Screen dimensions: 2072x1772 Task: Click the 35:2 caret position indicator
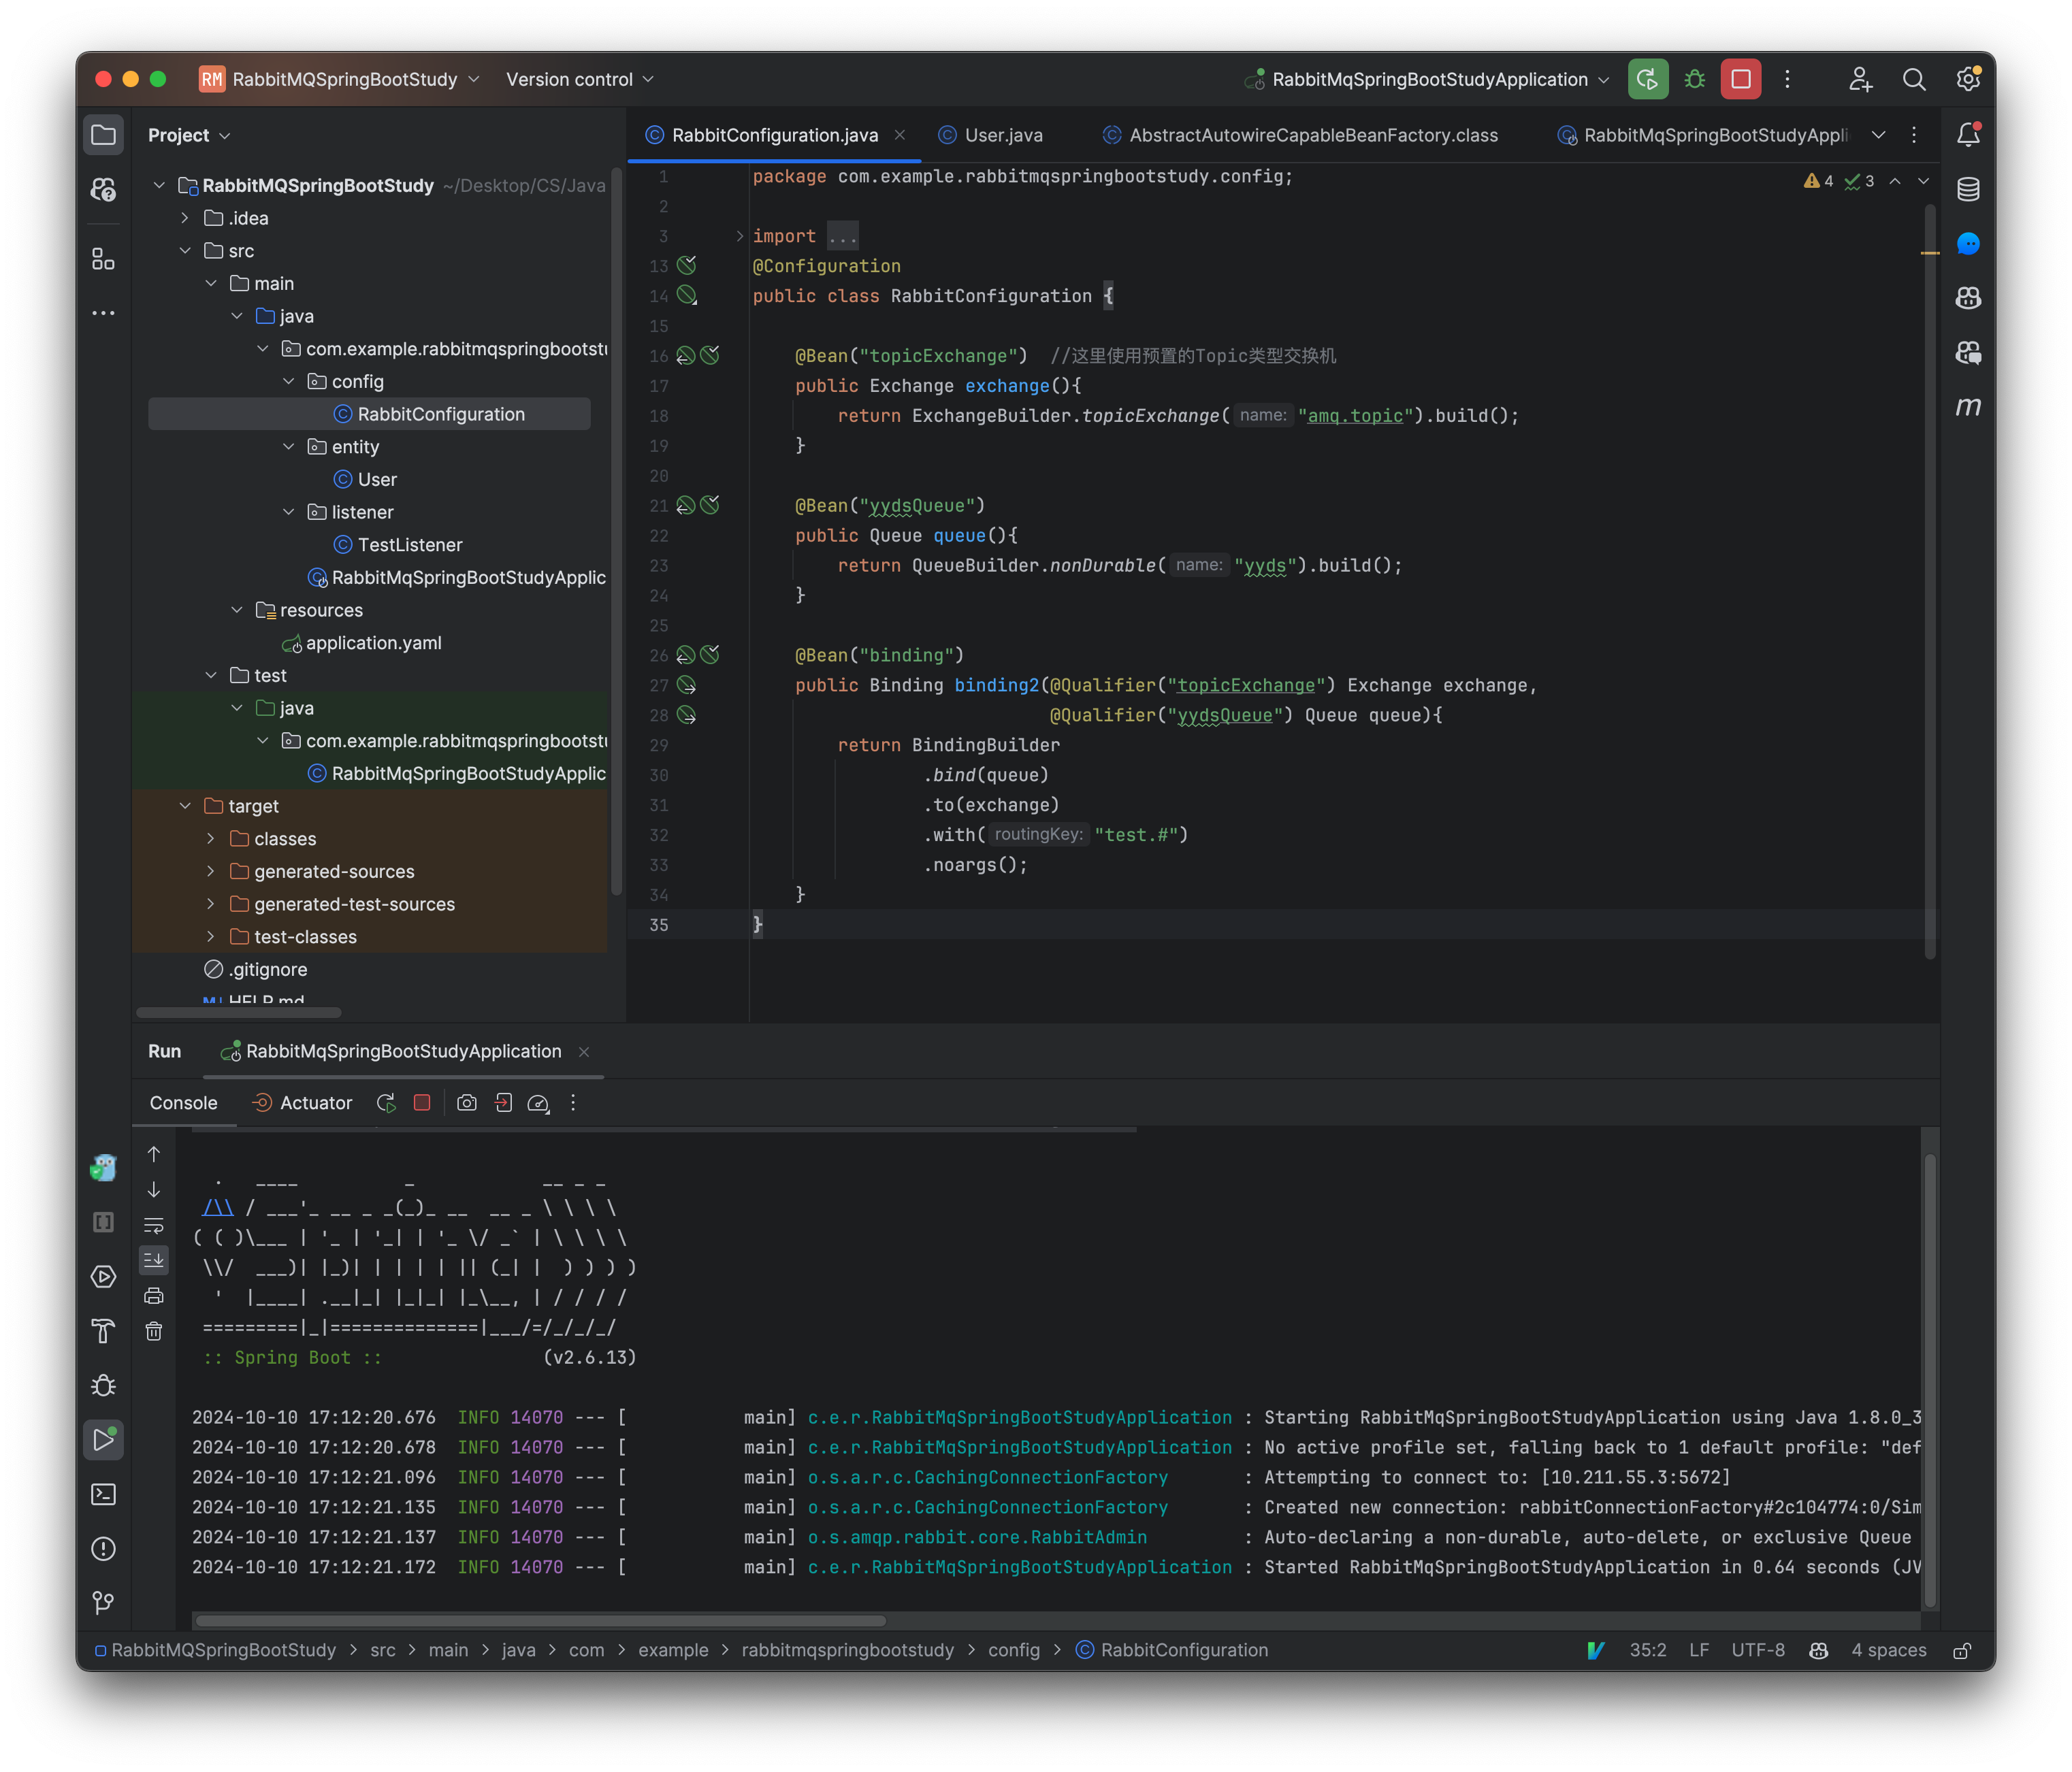(1648, 1650)
